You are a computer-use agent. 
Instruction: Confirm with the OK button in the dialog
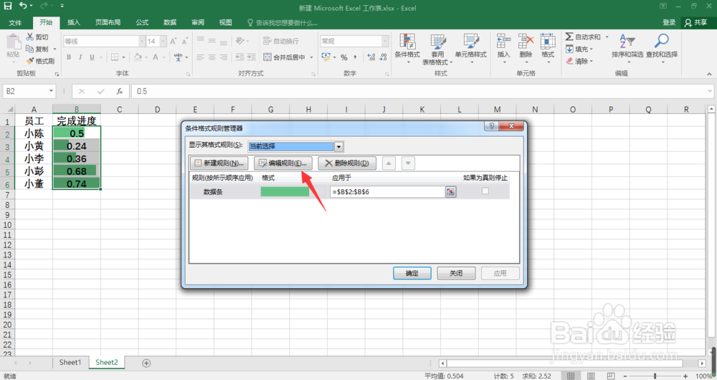coord(412,273)
